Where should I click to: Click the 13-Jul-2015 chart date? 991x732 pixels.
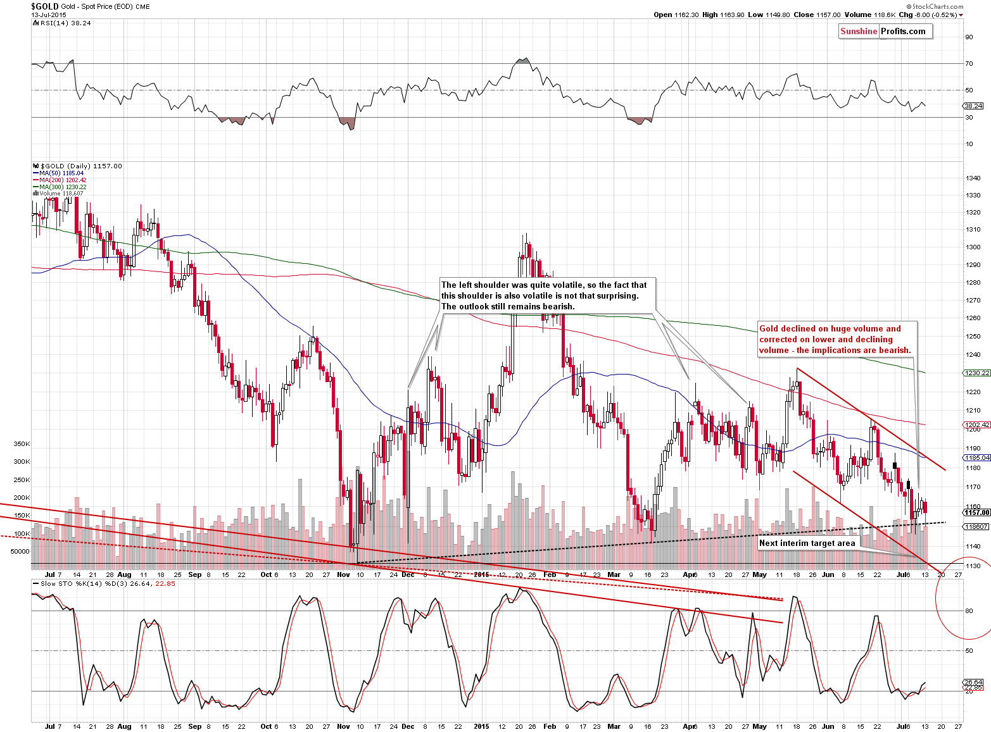[x=49, y=15]
